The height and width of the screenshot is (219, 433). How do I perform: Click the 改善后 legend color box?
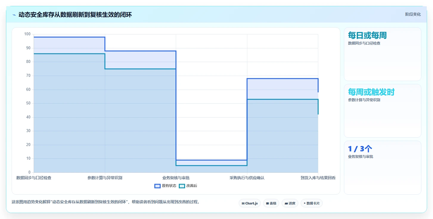[x=182, y=186]
